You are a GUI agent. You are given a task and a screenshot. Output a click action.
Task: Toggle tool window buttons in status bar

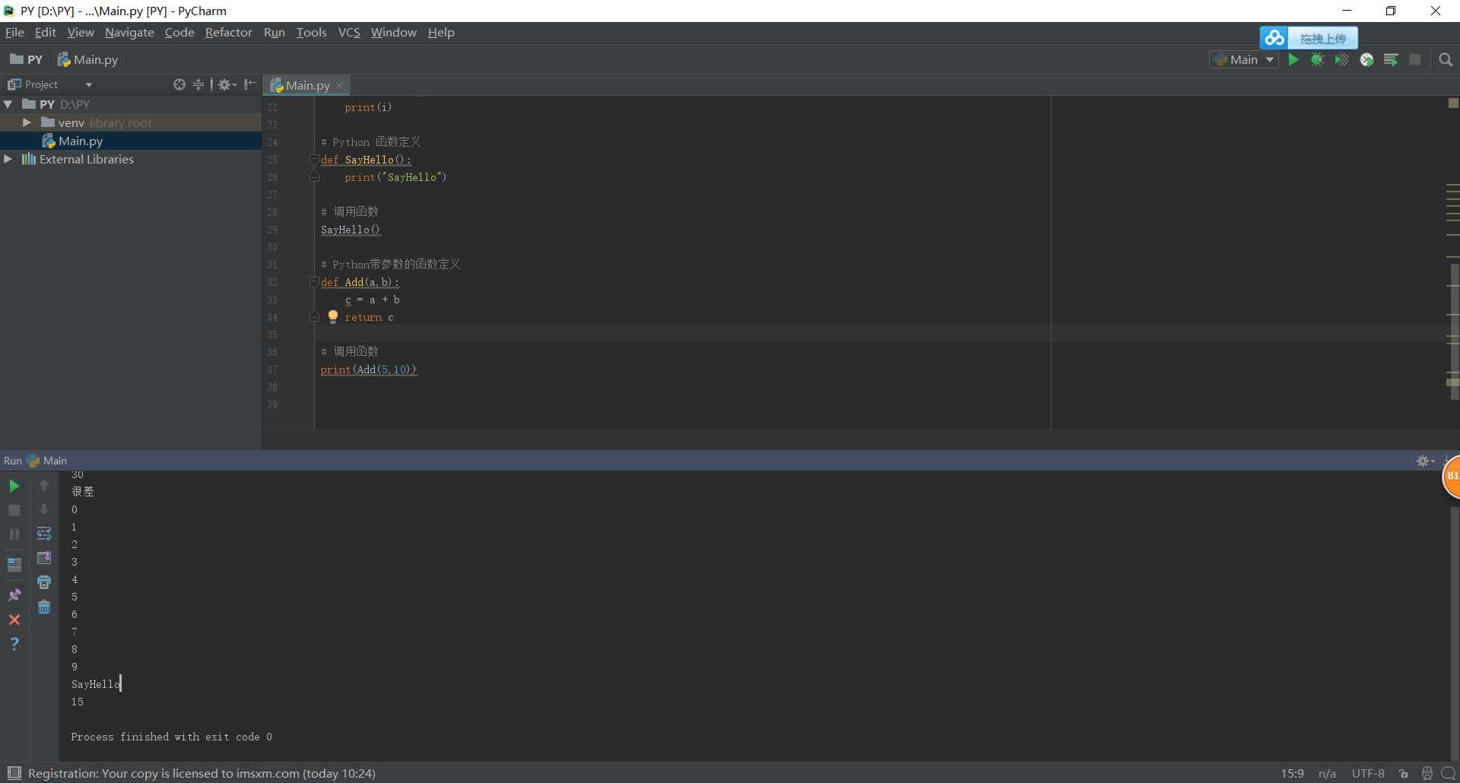[14, 773]
